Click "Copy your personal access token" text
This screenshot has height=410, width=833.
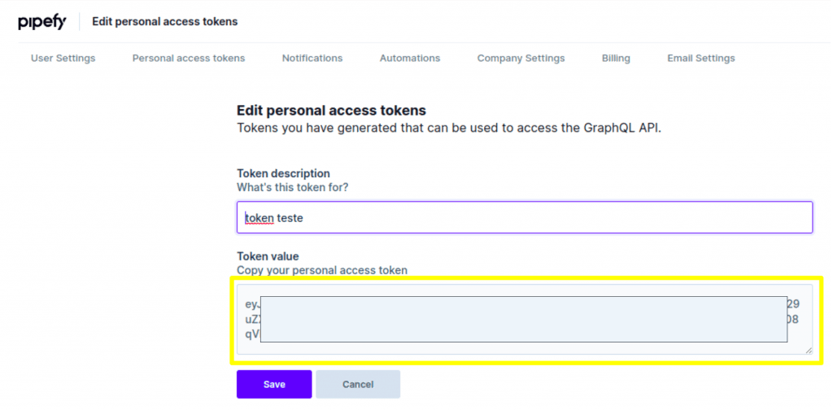pos(322,270)
